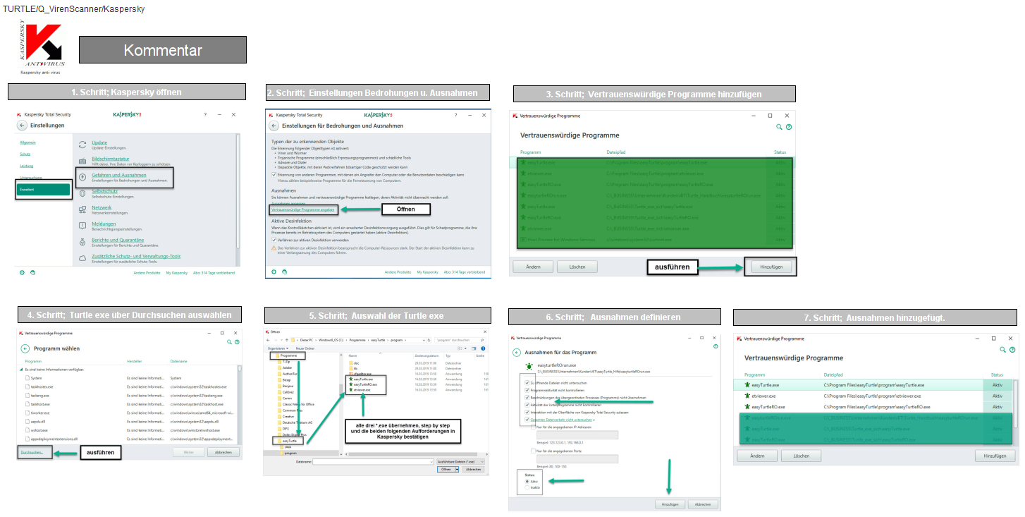This screenshot has width=1025, height=517.
Task: Enable Nur für die angegebenen Ports checkbox
Action: [x=533, y=451]
